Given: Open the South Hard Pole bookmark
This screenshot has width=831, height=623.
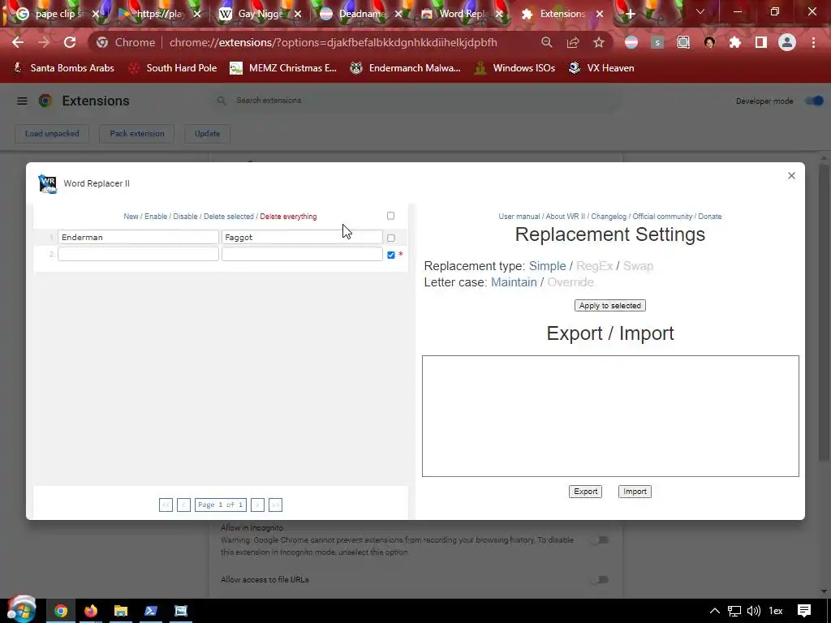Looking at the screenshot, I should (173, 68).
